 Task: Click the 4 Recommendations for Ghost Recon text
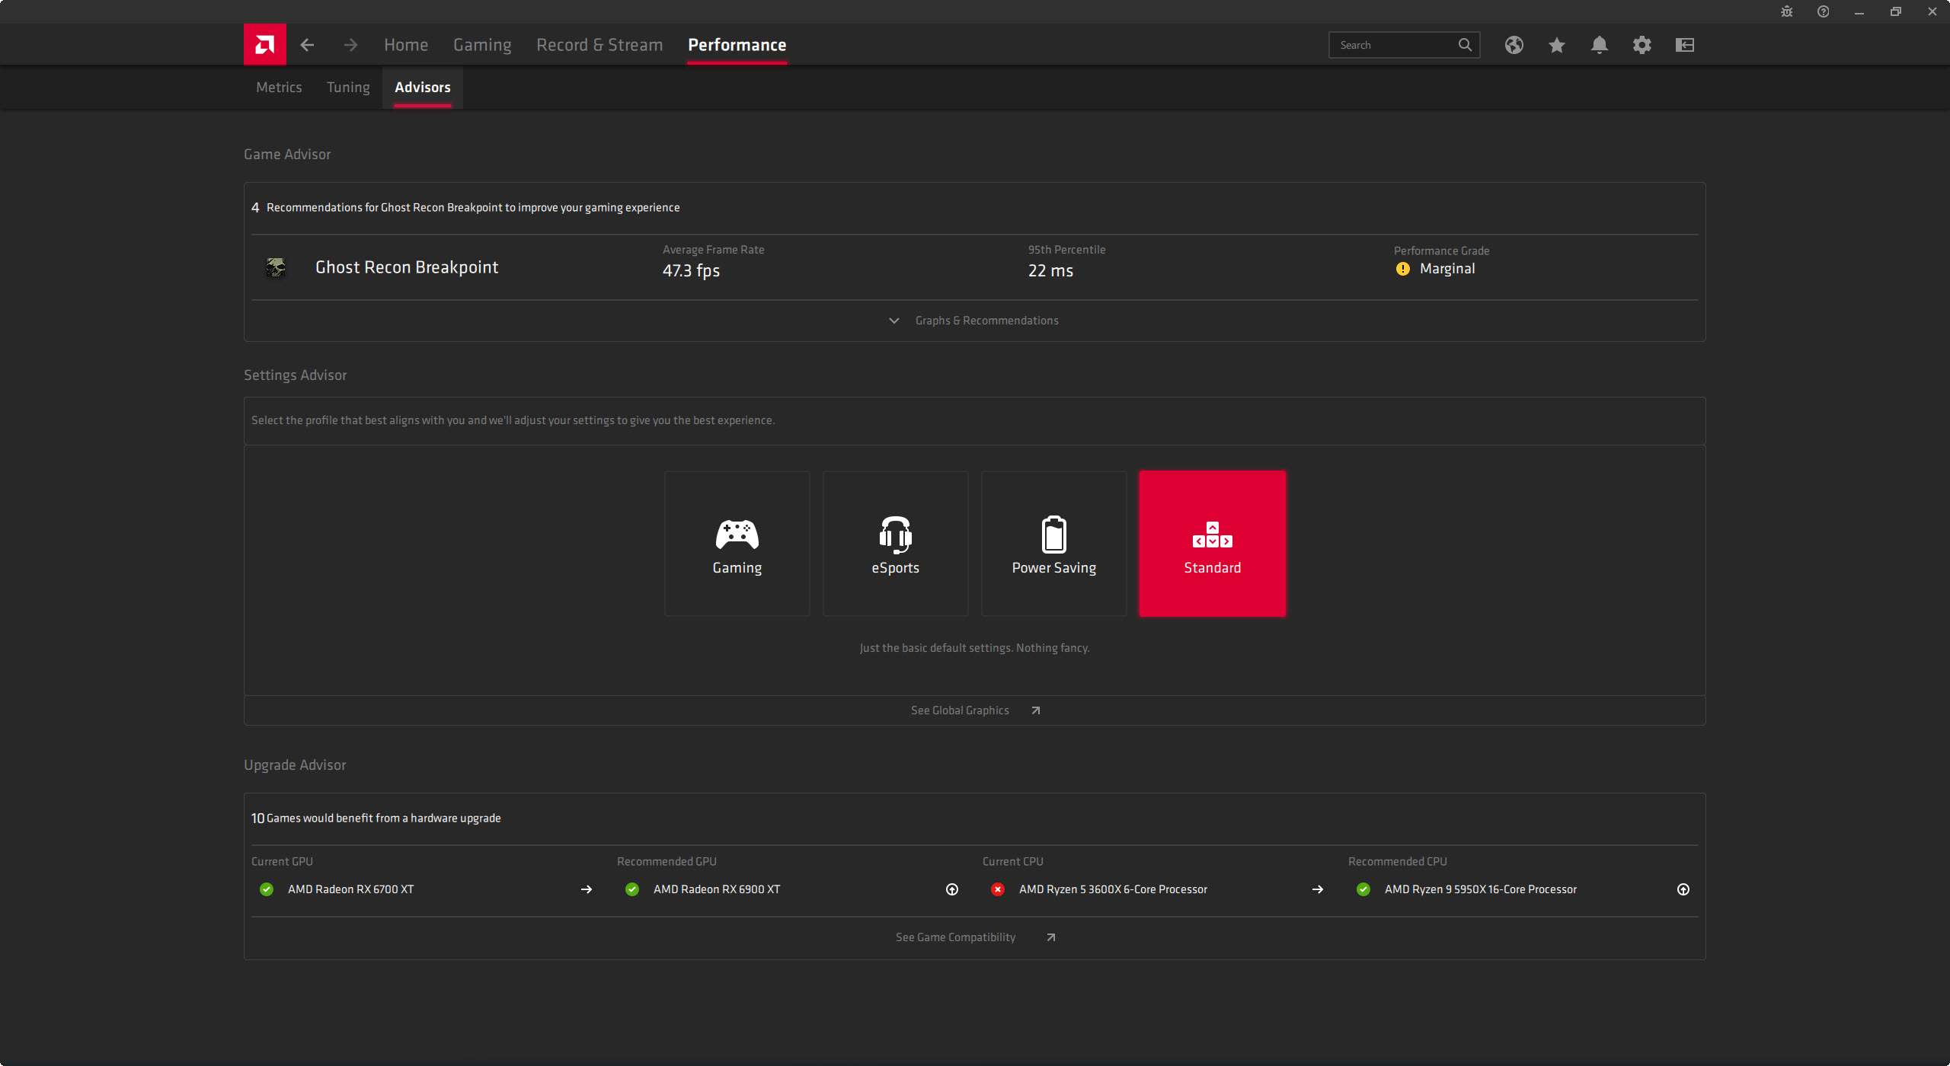[465, 208]
